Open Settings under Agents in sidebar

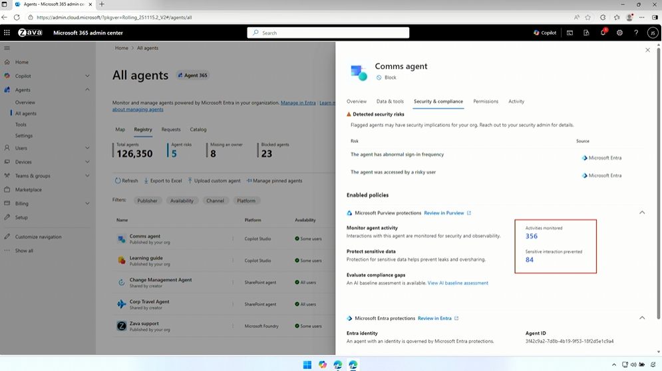click(x=24, y=136)
